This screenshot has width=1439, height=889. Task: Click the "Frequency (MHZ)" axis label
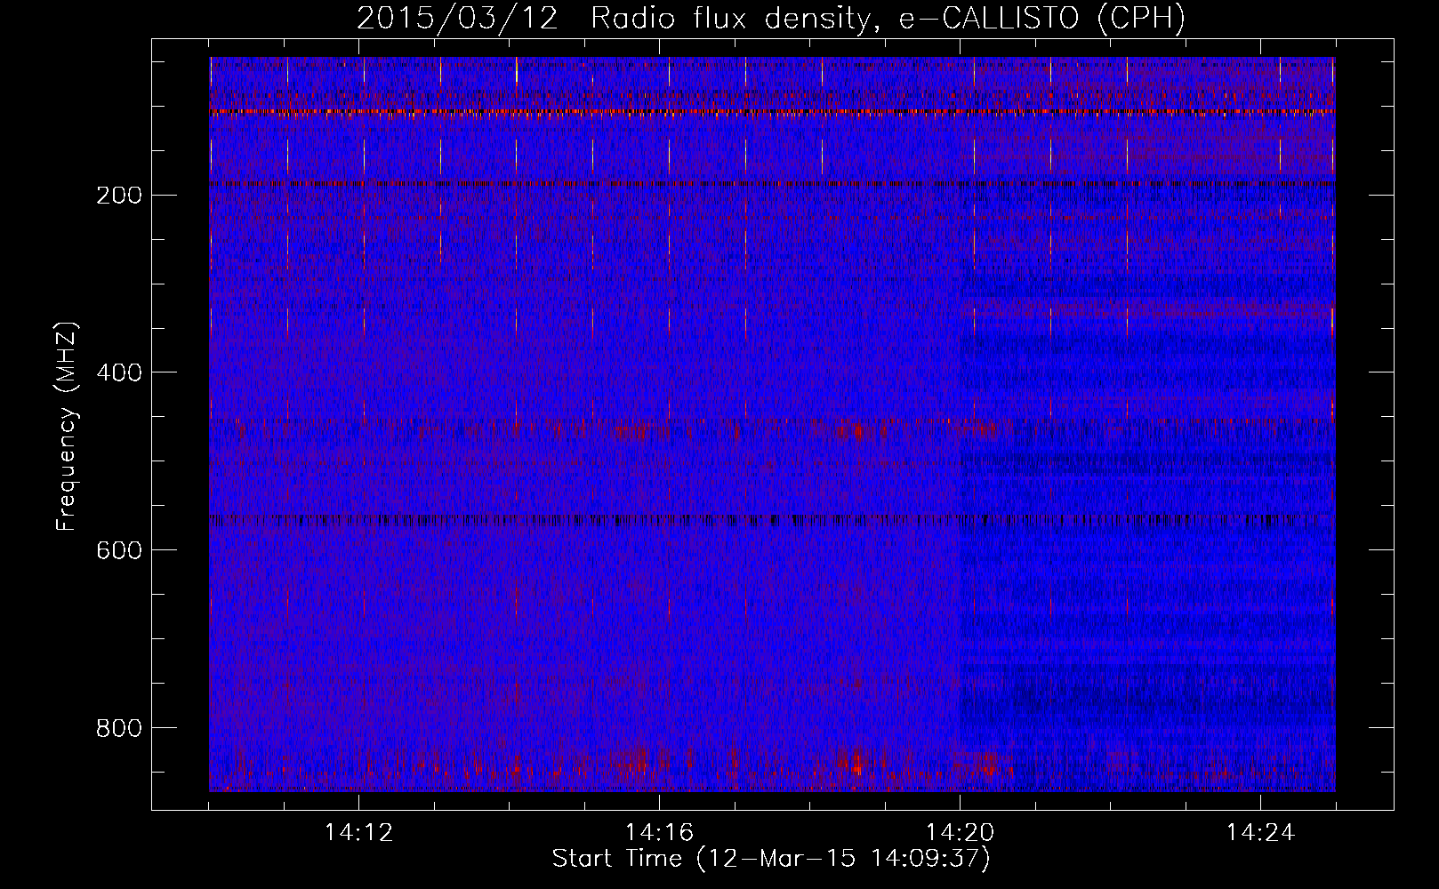click(x=67, y=427)
